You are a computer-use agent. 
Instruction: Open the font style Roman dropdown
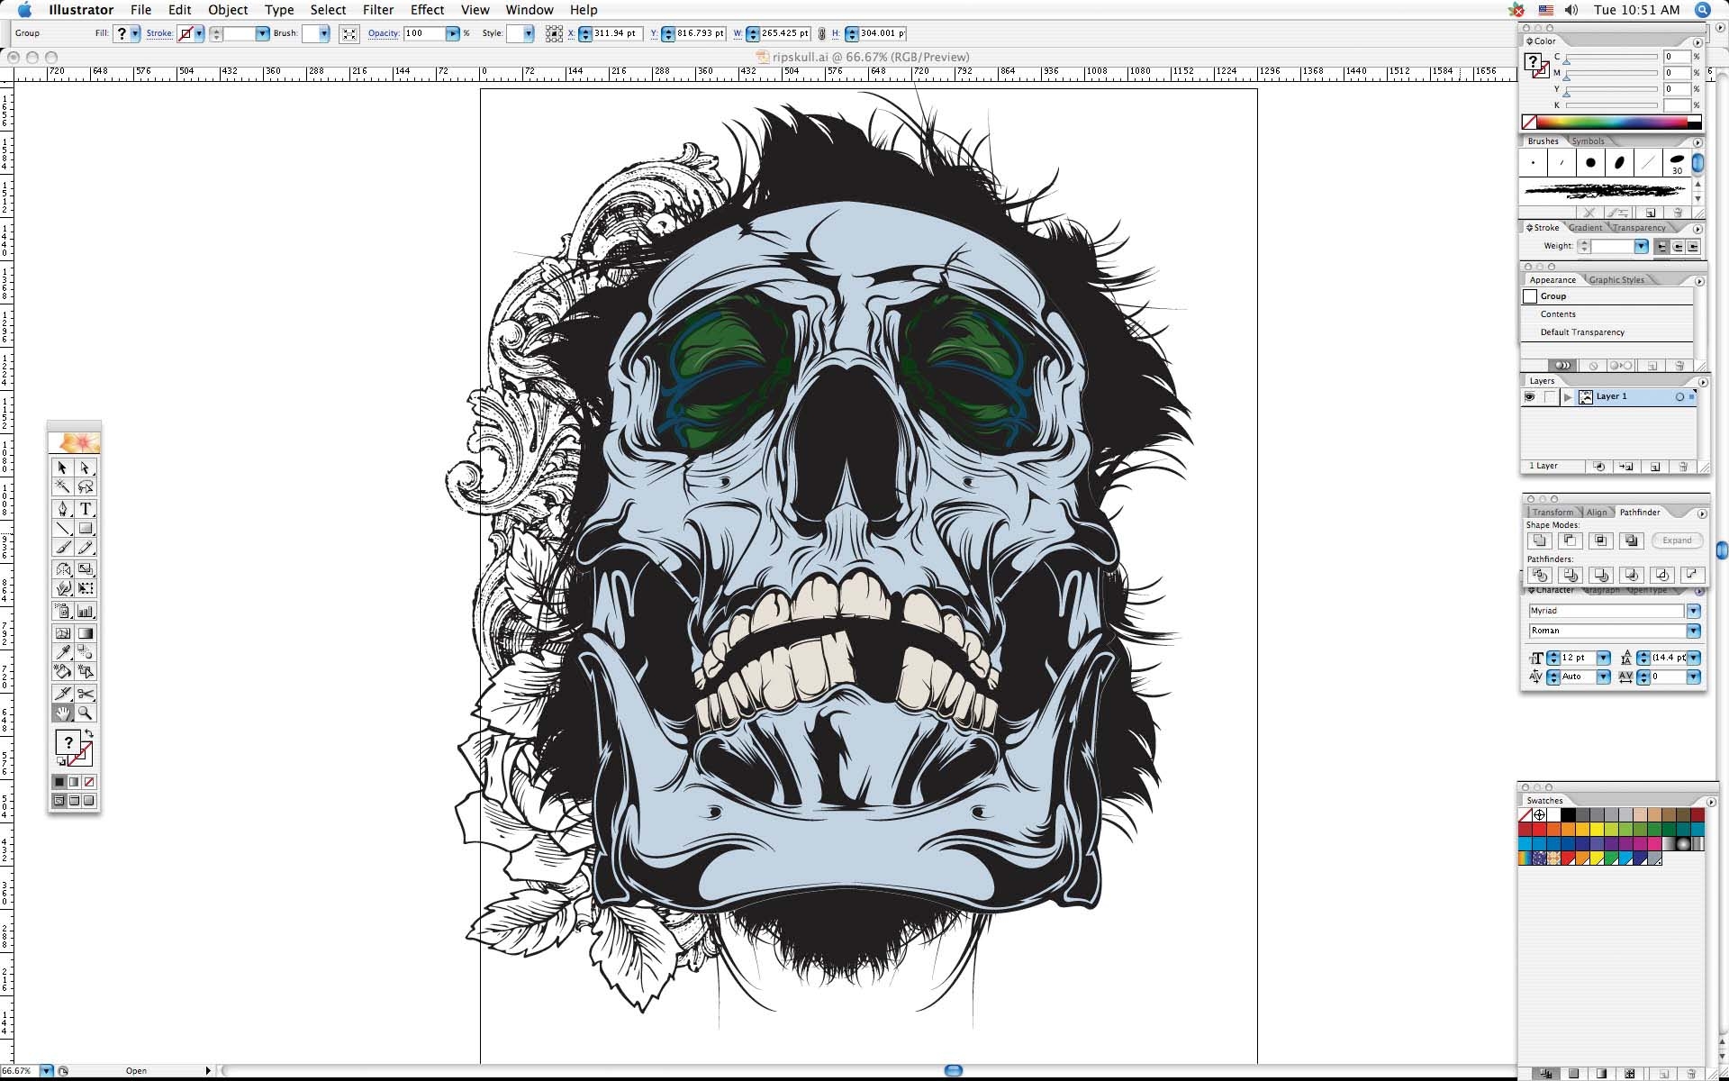pos(1693,631)
